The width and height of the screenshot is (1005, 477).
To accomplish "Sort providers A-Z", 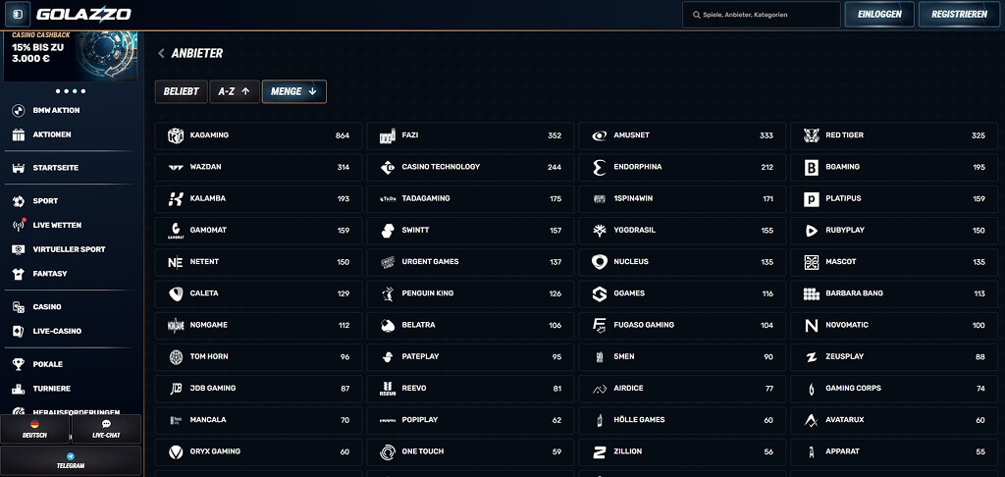I will point(234,91).
